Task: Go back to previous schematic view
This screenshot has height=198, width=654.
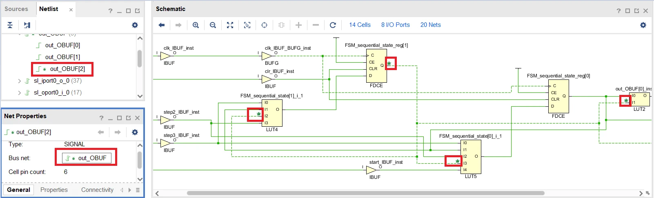Action: tap(162, 25)
